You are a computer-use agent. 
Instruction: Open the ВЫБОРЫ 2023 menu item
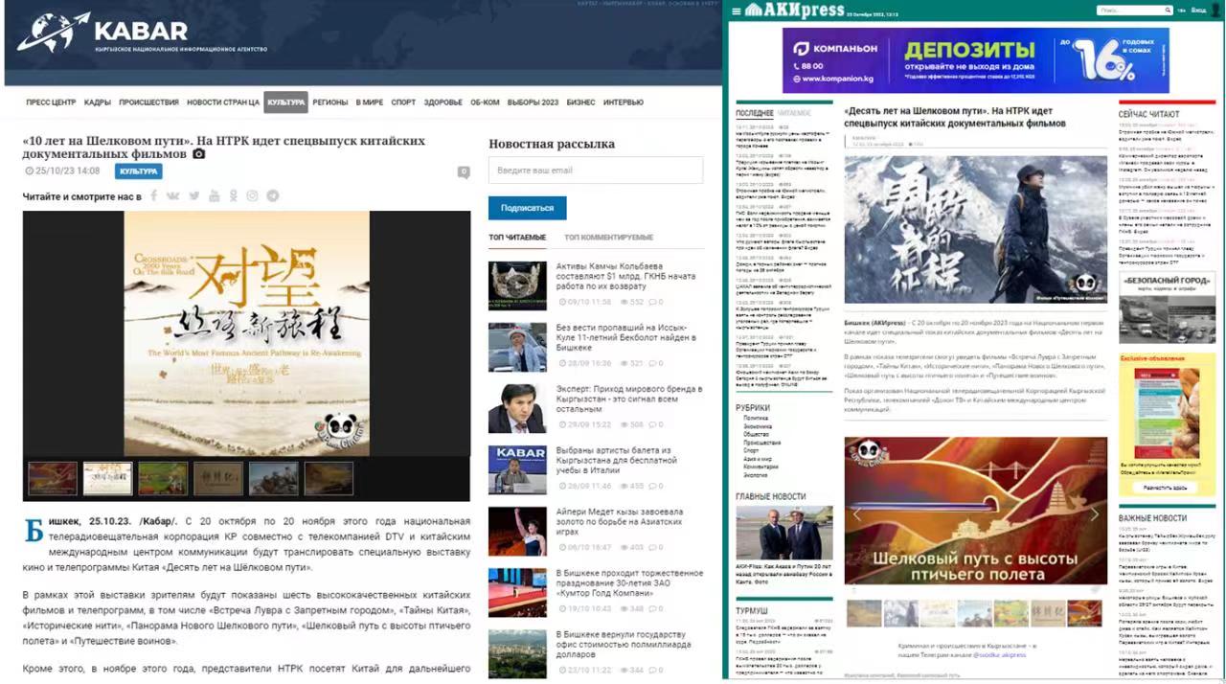point(533,103)
